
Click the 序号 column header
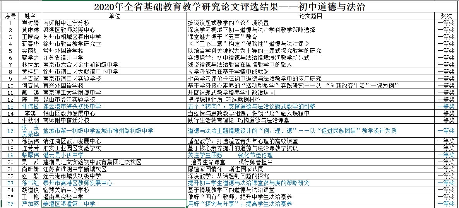pos(10,16)
